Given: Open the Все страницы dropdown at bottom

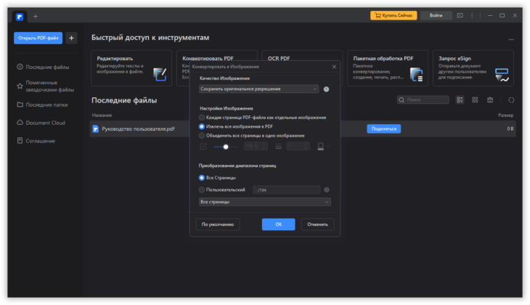Looking at the screenshot, I should click(x=265, y=202).
